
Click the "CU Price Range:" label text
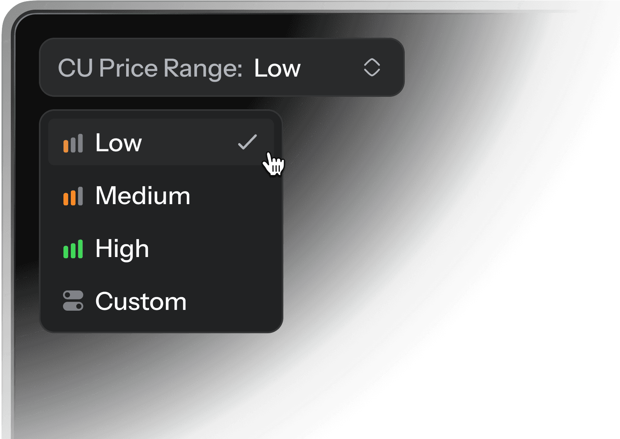tap(150, 68)
